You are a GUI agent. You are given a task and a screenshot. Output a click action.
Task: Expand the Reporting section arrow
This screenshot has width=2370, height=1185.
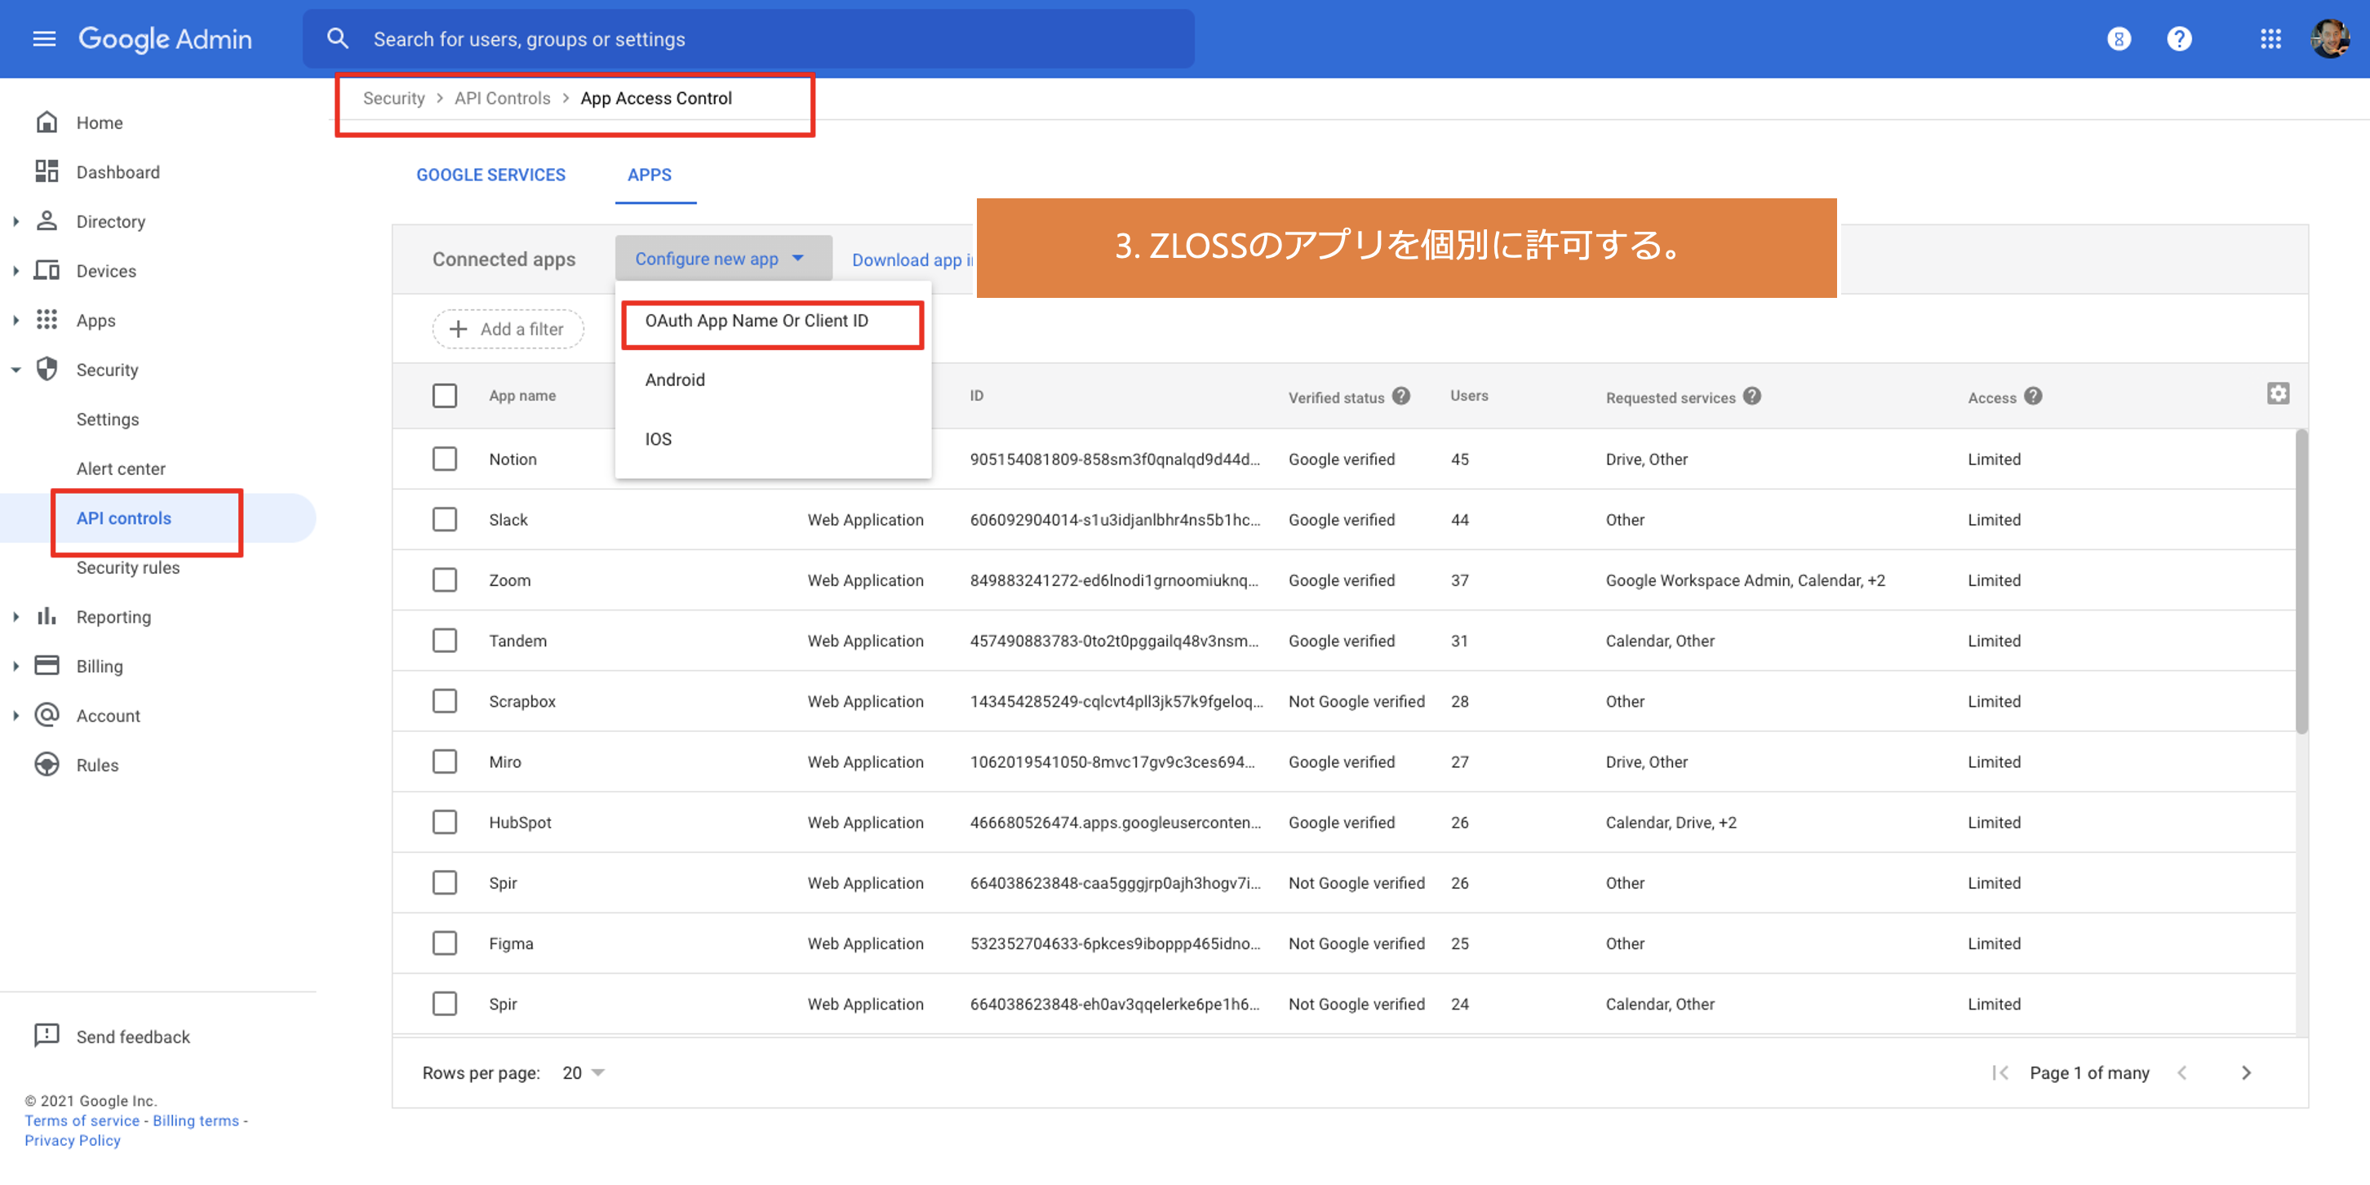(x=16, y=616)
